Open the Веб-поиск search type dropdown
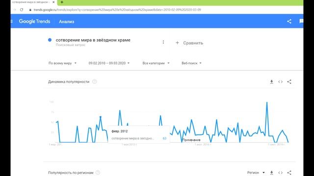314x176 pixels. click(191, 63)
